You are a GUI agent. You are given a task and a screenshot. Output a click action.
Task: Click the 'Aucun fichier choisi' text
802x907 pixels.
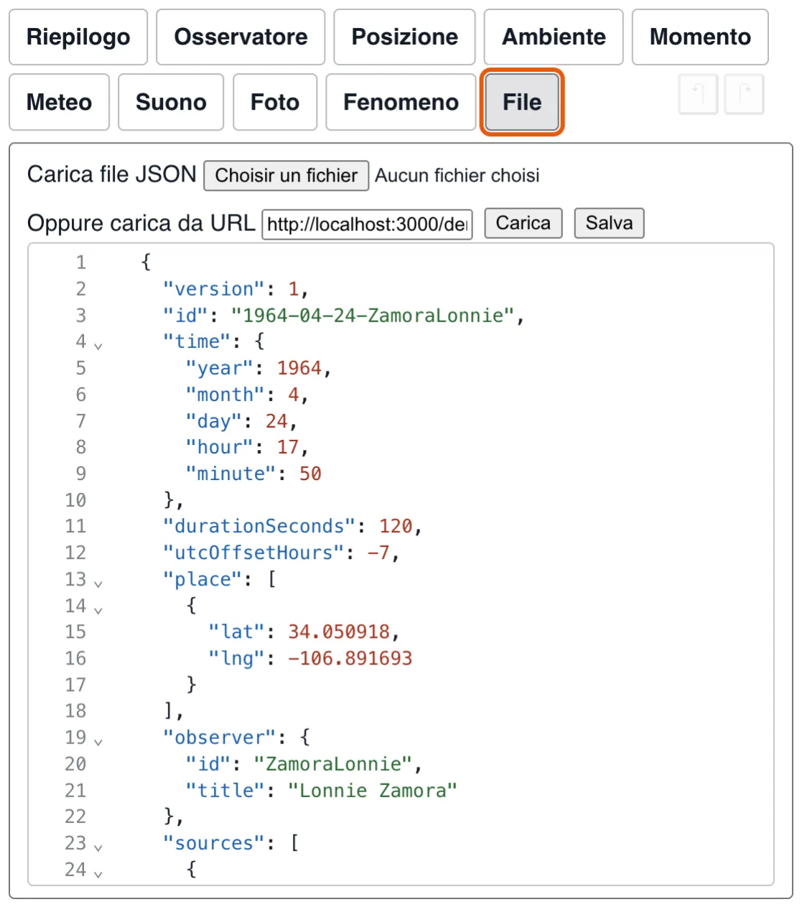[457, 176]
